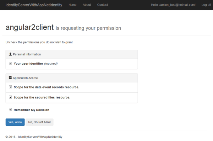This screenshot has height=141, width=213.
Task: Open the About nav item
Action: (x=87, y=5)
